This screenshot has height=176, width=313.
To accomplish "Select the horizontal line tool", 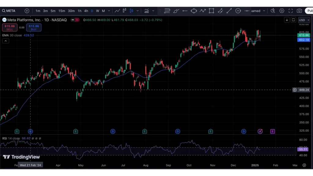I will (247, 11).
